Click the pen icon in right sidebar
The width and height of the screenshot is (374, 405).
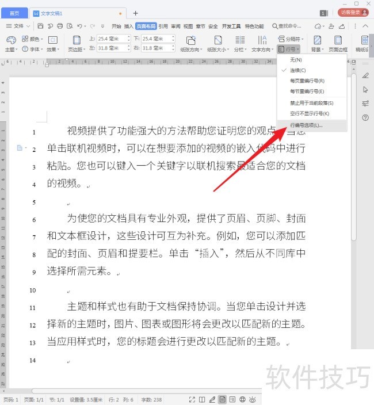coord(365,75)
